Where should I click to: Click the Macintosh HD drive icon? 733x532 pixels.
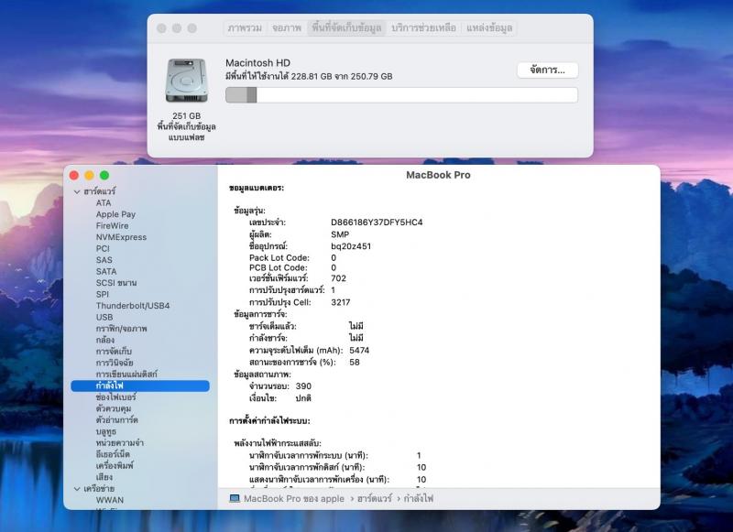point(186,81)
